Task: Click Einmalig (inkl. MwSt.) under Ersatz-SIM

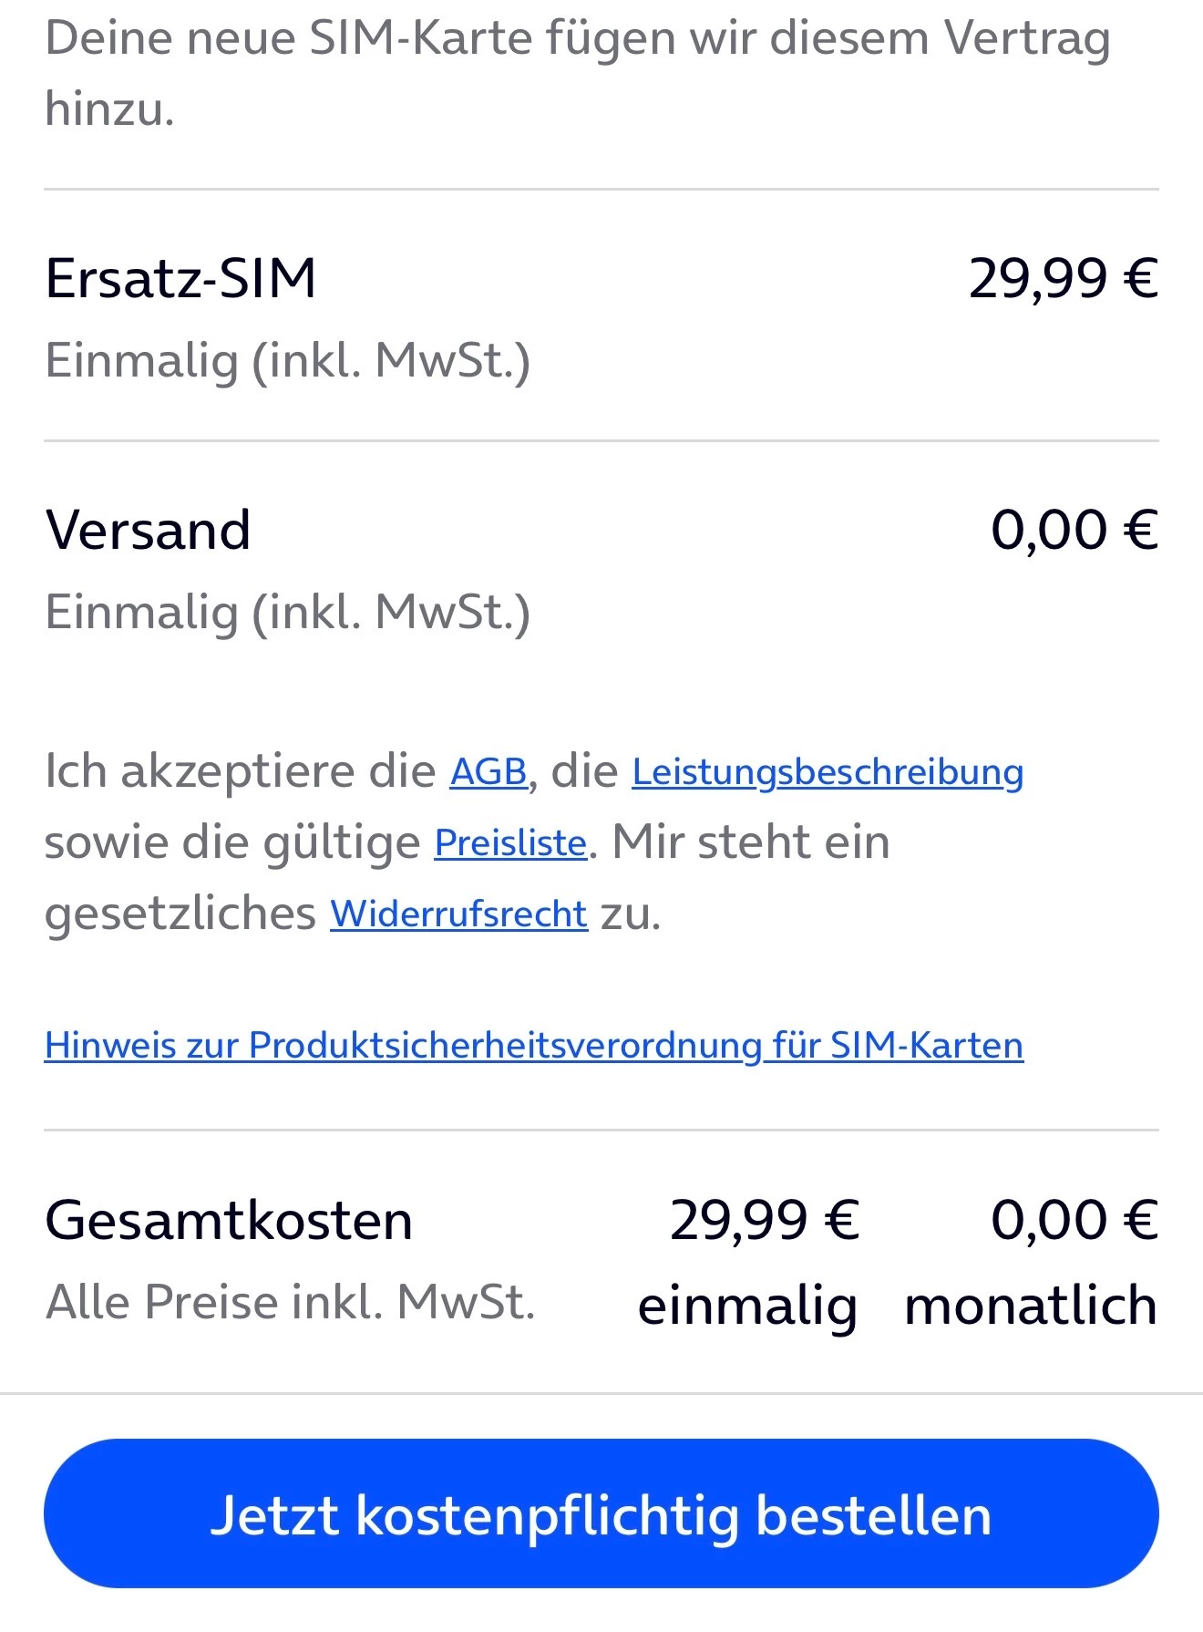Action: pyautogui.click(x=287, y=360)
